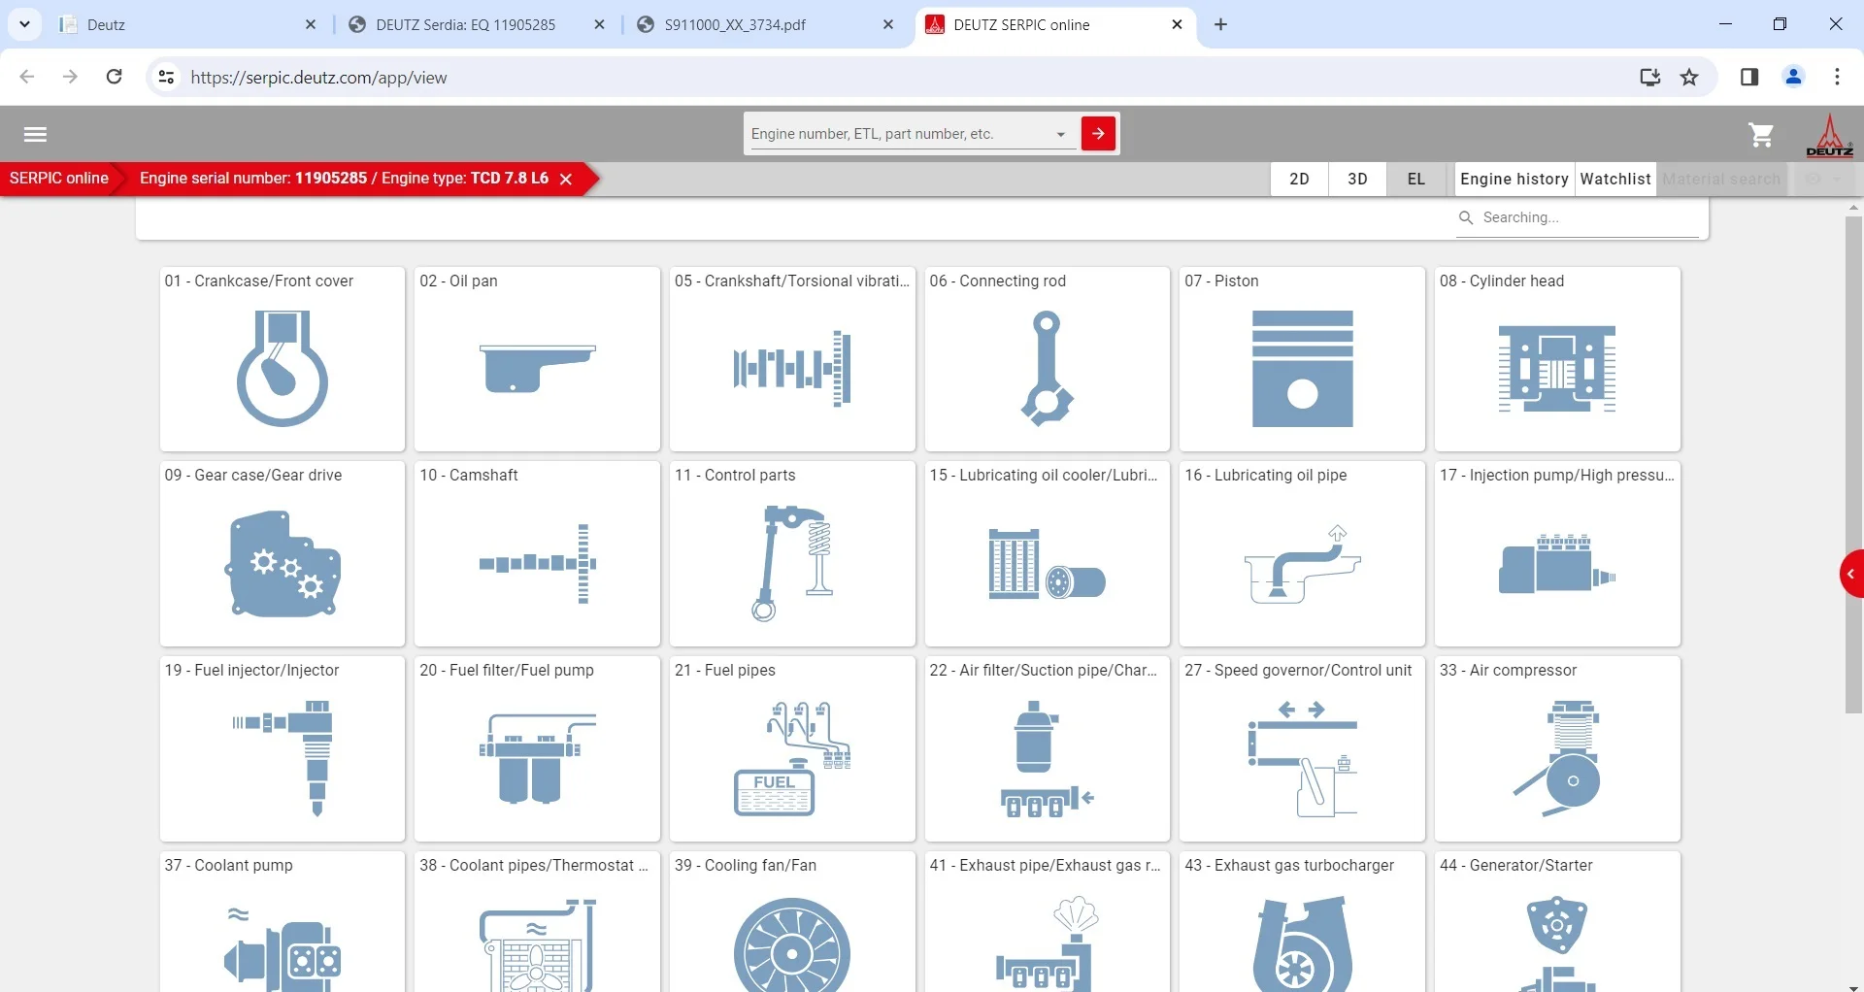Switch to the 3D view mode
The width and height of the screenshot is (1864, 992).
[x=1357, y=180]
